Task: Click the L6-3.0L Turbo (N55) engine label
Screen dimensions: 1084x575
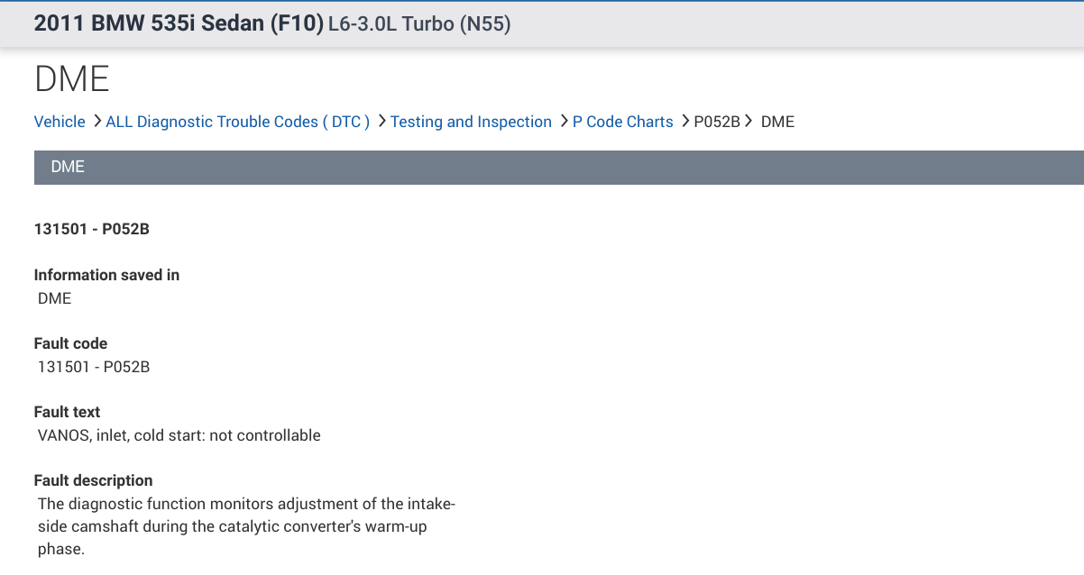Action: [419, 24]
